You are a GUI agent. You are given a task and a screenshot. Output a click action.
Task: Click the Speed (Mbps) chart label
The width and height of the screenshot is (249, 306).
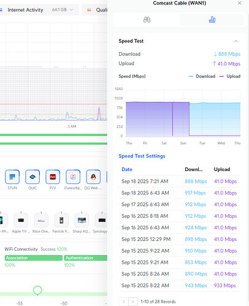(x=132, y=76)
